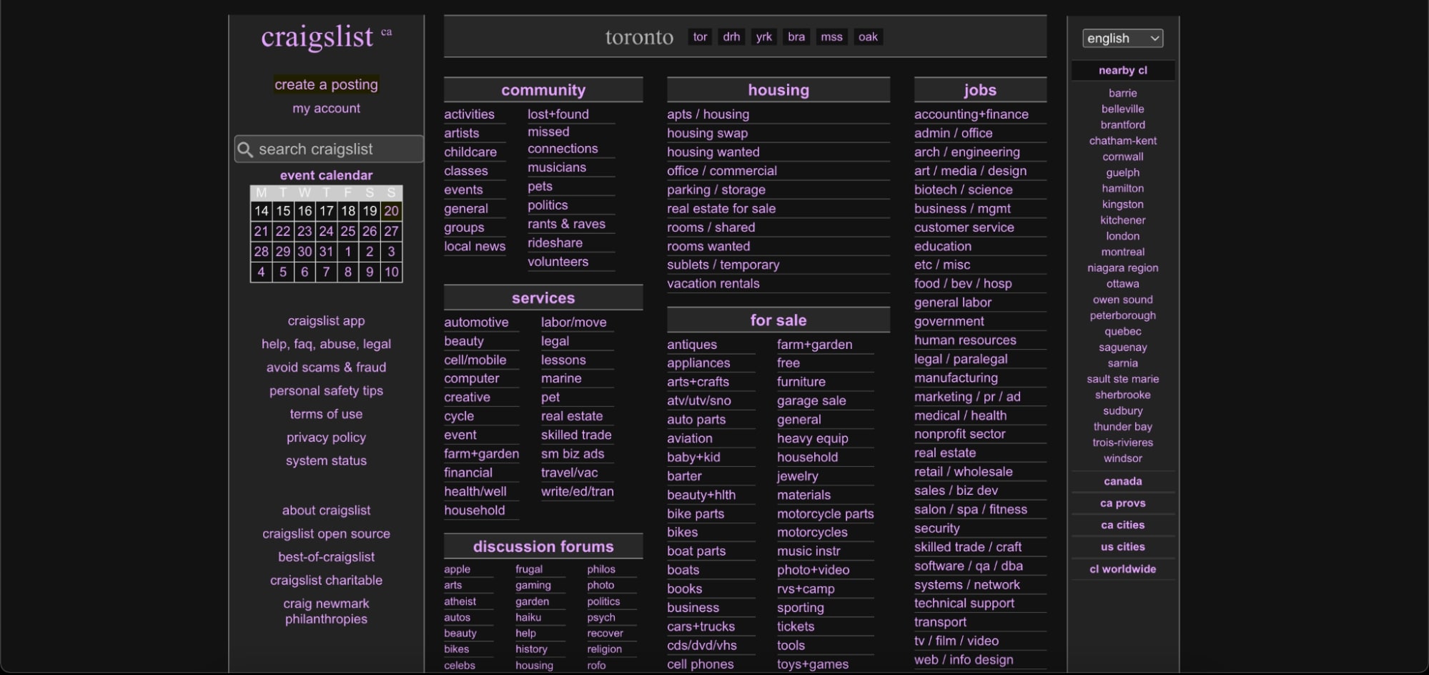Click in the search craigslist field
The width and height of the screenshot is (1429, 675).
pos(336,149)
